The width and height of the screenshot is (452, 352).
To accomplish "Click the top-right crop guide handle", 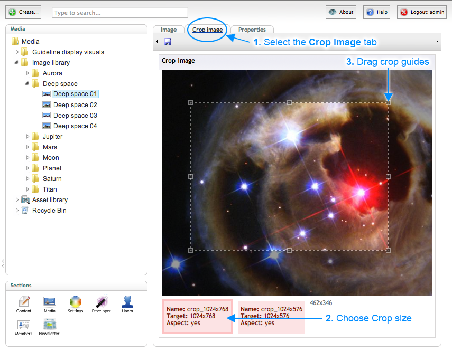I will click(388, 103).
